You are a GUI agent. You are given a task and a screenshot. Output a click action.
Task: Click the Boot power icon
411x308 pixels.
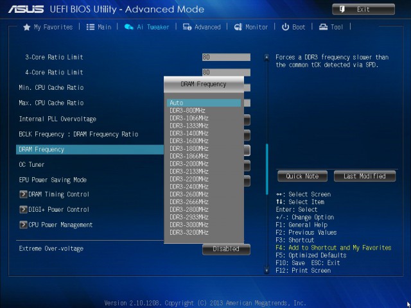tap(285, 27)
